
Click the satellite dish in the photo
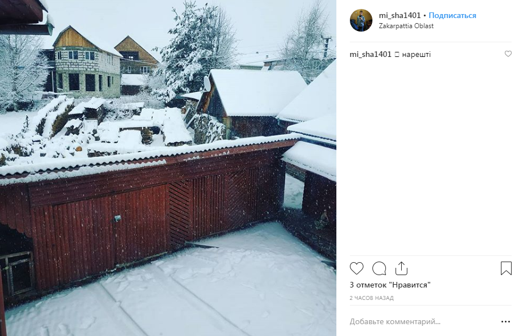(207, 83)
